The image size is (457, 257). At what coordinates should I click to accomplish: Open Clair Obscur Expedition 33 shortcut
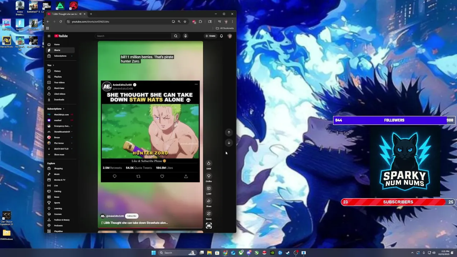[6, 218]
